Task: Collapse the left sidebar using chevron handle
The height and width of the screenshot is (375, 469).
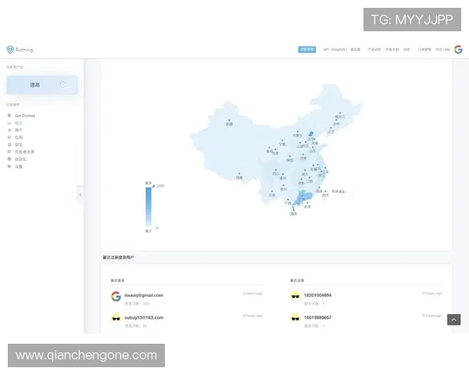Action: [x=80, y=195]
